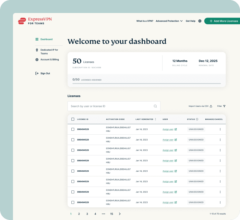Click the ACTIVATION CODE column header
The image size is (240, 220).
coord(115,119)
